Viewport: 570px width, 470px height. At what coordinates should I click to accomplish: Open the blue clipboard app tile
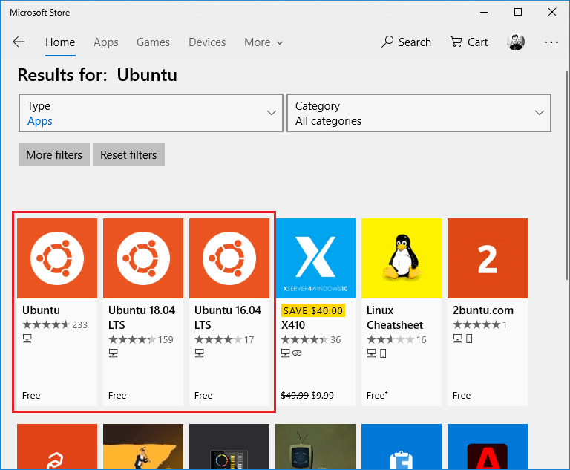[402, 447]
